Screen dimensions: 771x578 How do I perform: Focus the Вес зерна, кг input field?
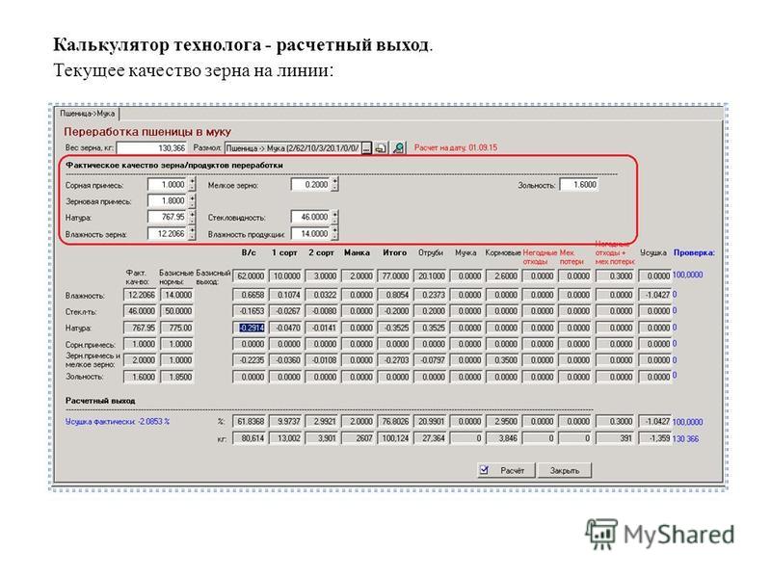tap(151, 148)
